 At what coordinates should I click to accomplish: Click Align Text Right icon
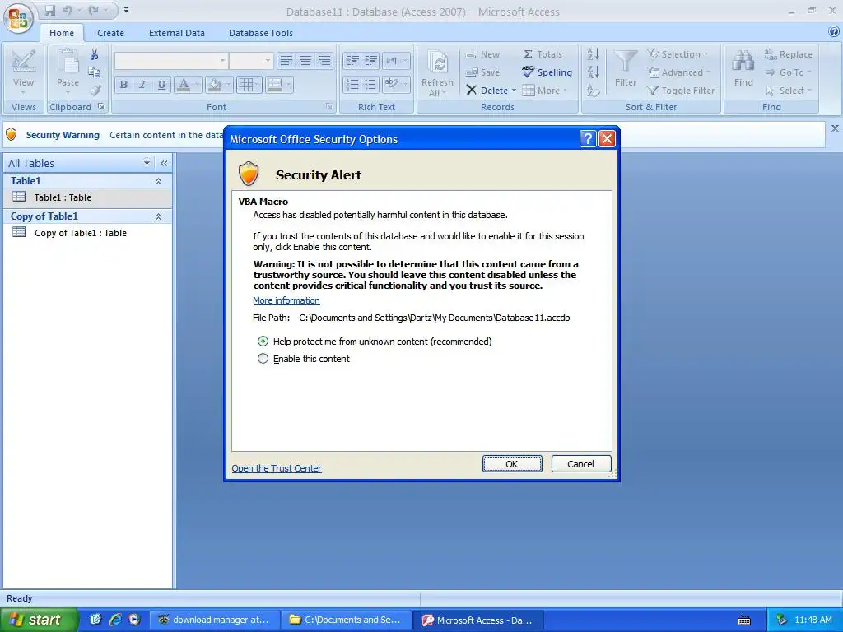324,60
